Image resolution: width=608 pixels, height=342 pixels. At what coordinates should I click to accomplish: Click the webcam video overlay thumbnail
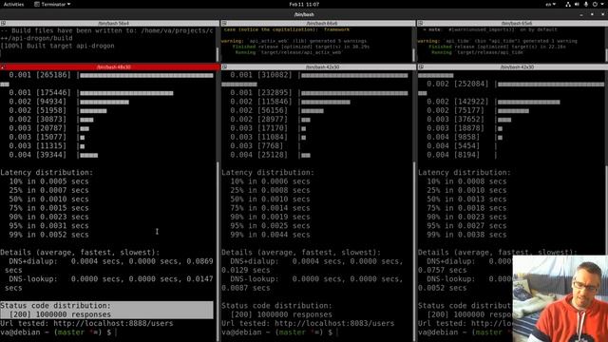[x=560, y=298]
